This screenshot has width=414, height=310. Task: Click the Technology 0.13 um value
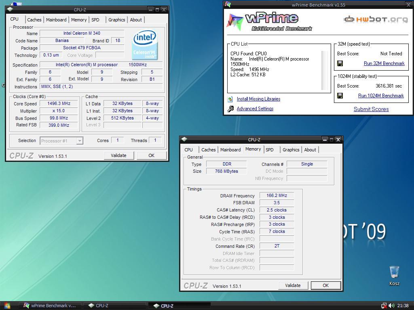point(51,55)
